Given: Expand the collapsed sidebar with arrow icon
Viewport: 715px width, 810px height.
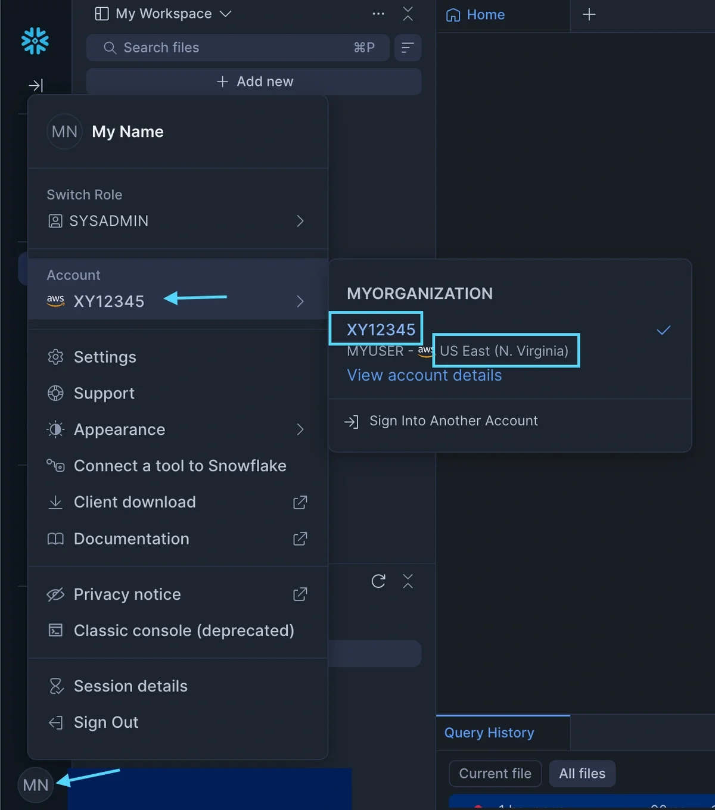Looking at the screenshot, I should [36, 86].
